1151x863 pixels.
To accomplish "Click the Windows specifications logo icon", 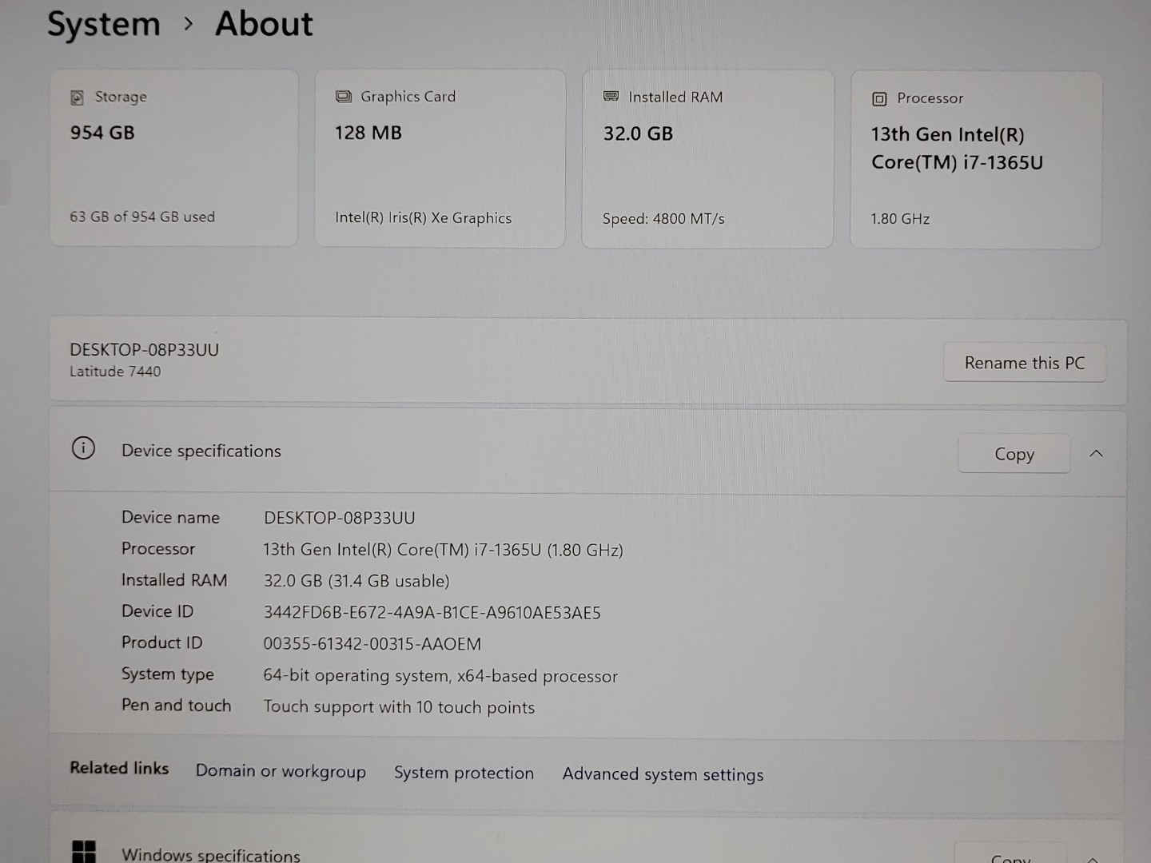I will (86, 850).
